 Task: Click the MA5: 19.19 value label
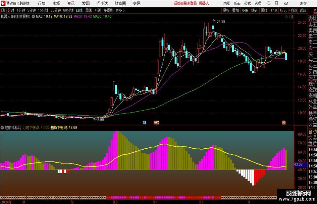[x=44, y=16]
